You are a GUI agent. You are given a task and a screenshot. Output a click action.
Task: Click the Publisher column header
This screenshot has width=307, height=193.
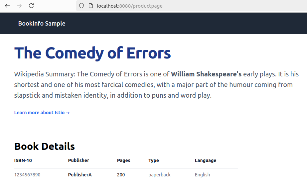(78, 160)
